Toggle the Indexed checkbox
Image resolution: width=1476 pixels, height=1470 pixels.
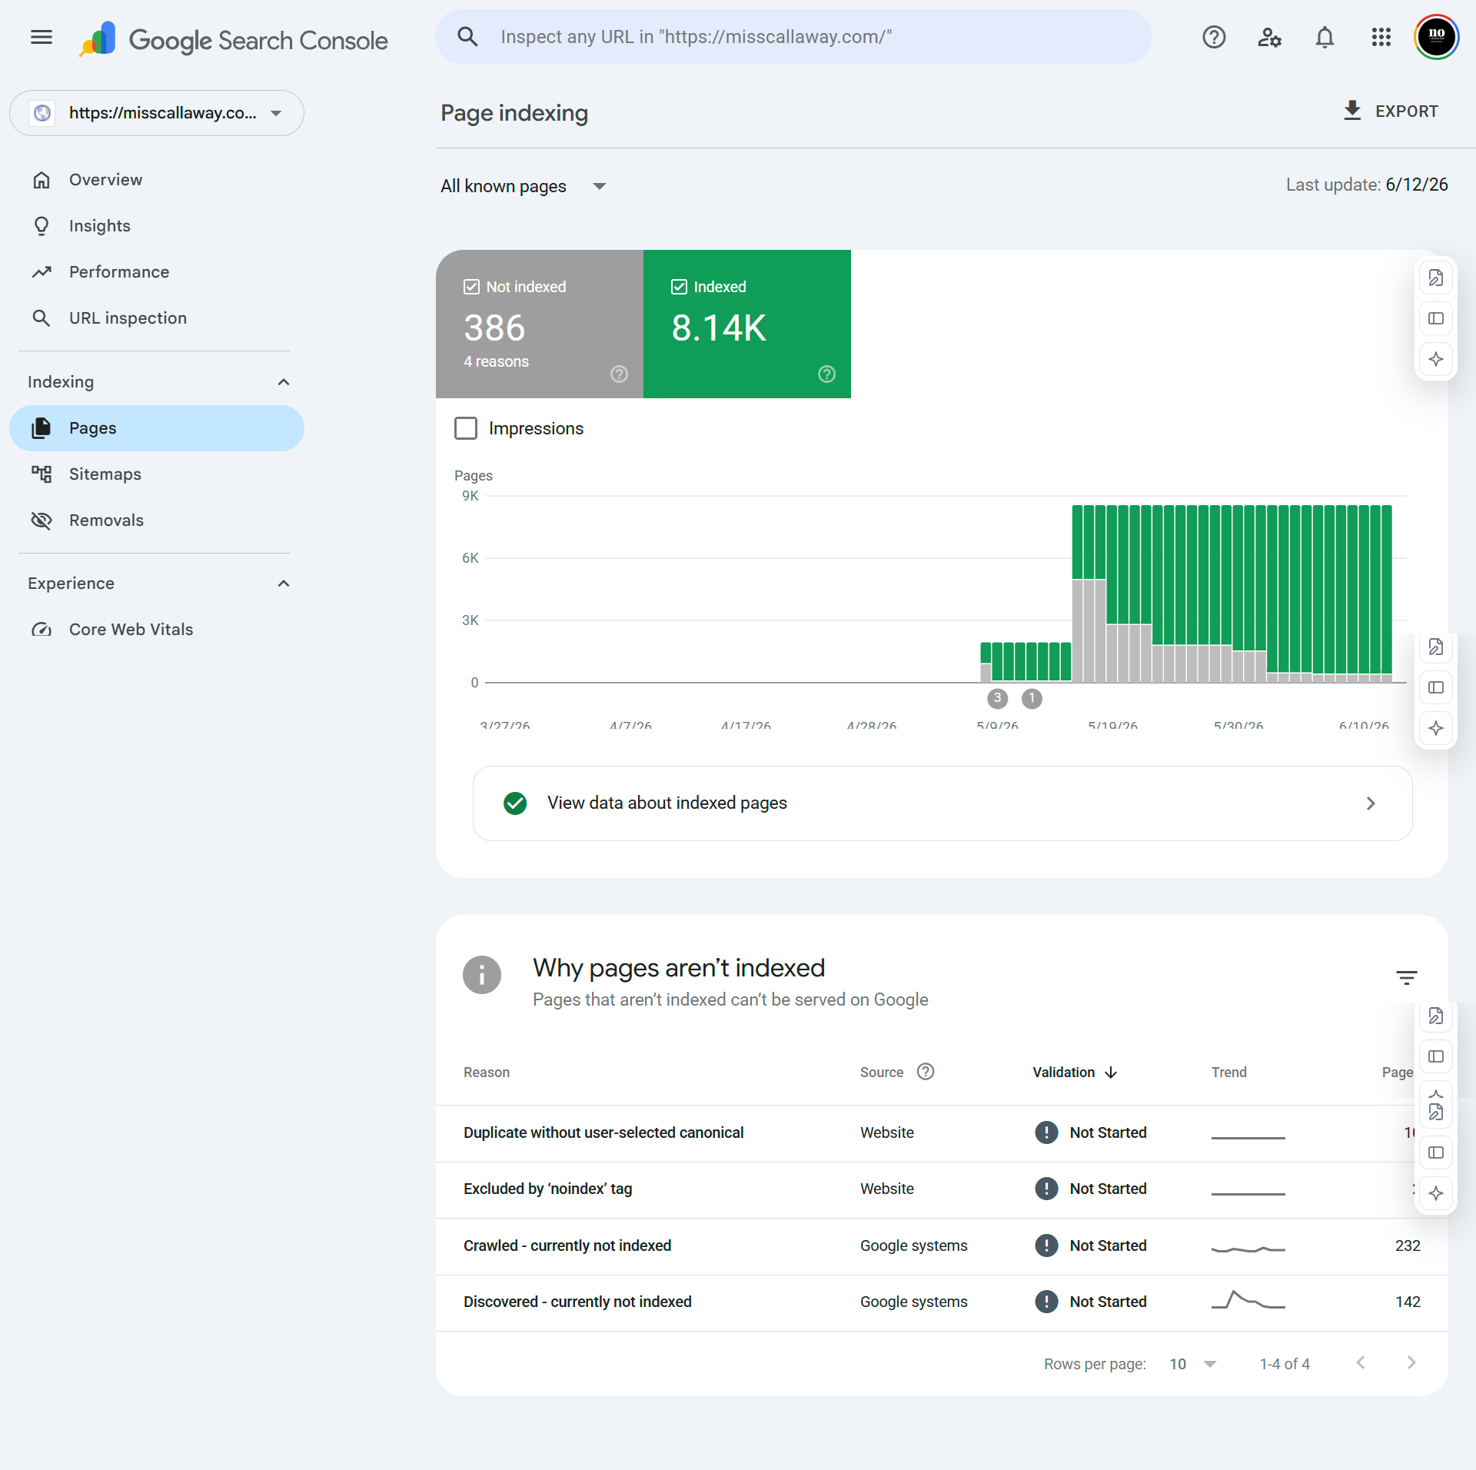pos(679,287)
